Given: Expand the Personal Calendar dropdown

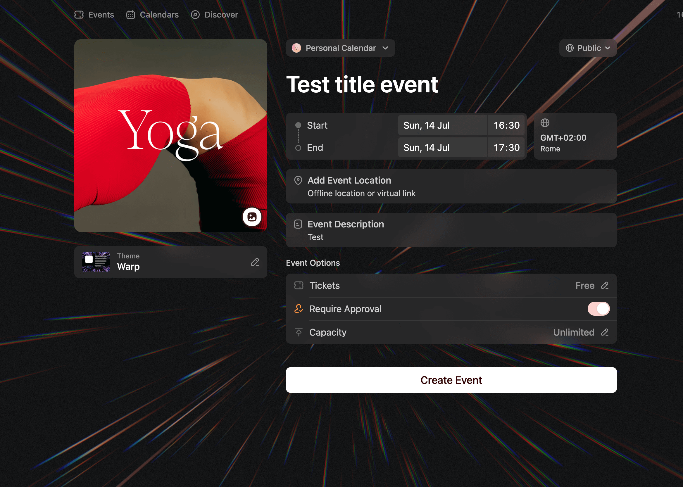Looking at the screenshot, I should [x=340, y=48].
